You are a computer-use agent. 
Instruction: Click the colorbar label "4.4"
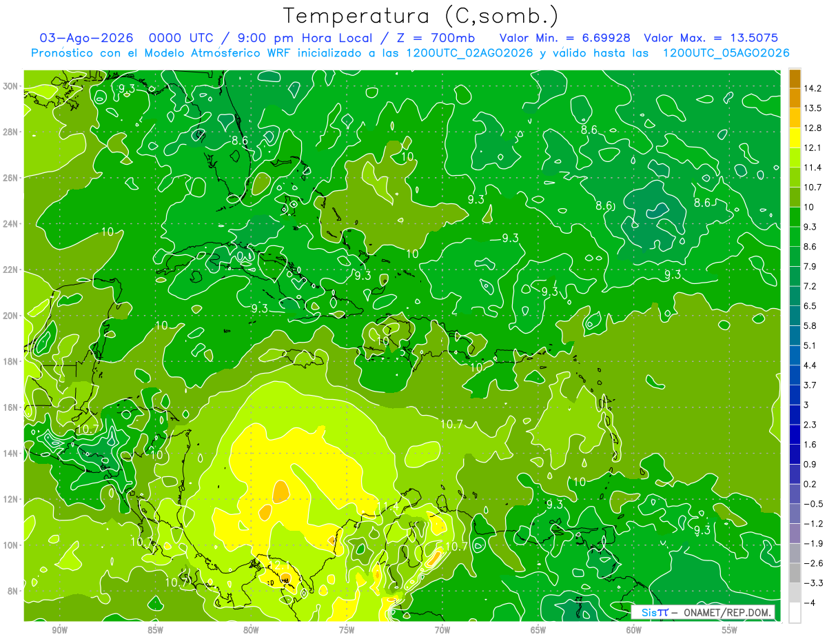point(810,365)
